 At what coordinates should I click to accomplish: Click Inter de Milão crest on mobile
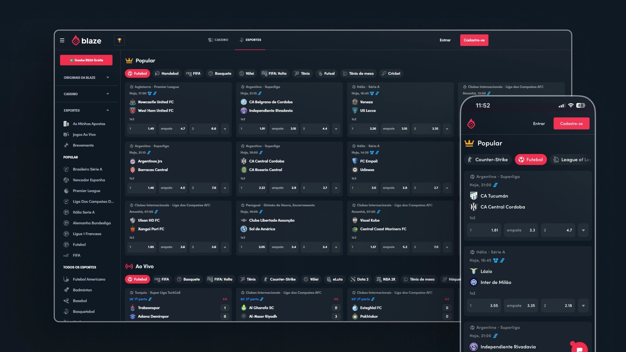(x=474, y=282)
